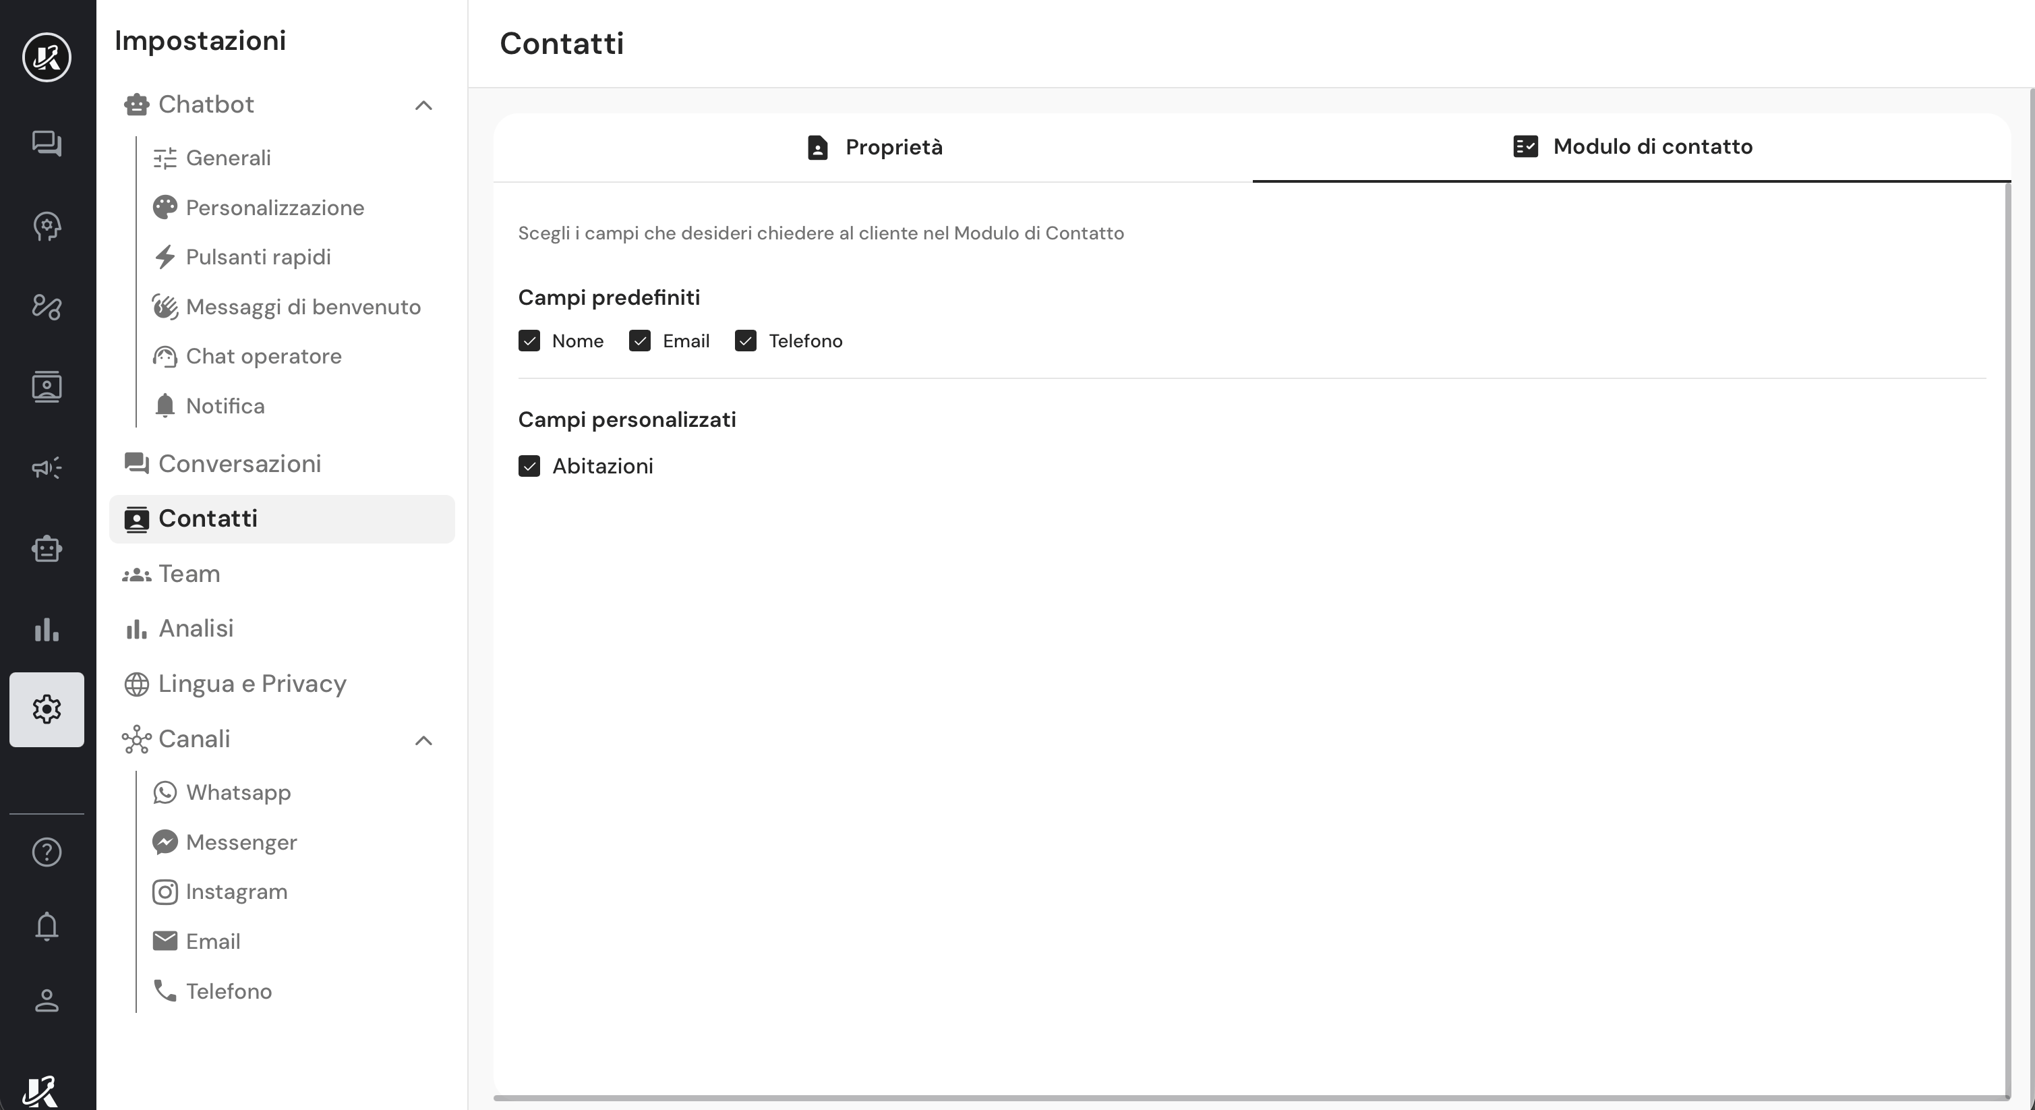
Task: Toggle the Email default field checkbox
Action: [640, 341]
